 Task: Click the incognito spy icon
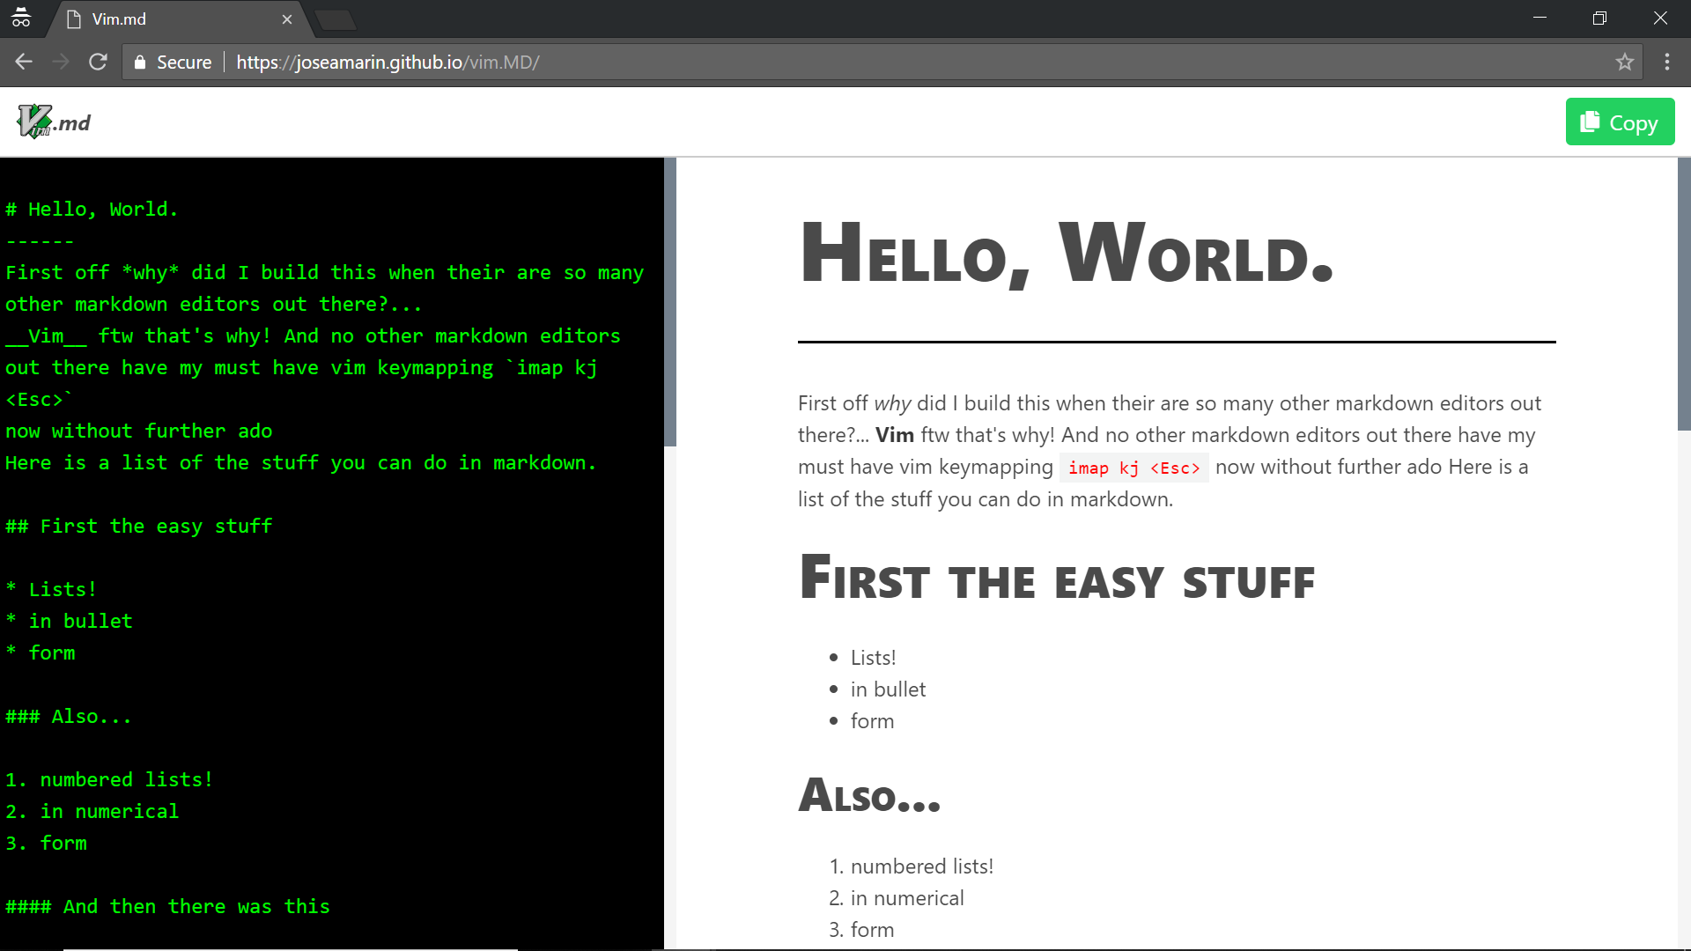(21, 18)
